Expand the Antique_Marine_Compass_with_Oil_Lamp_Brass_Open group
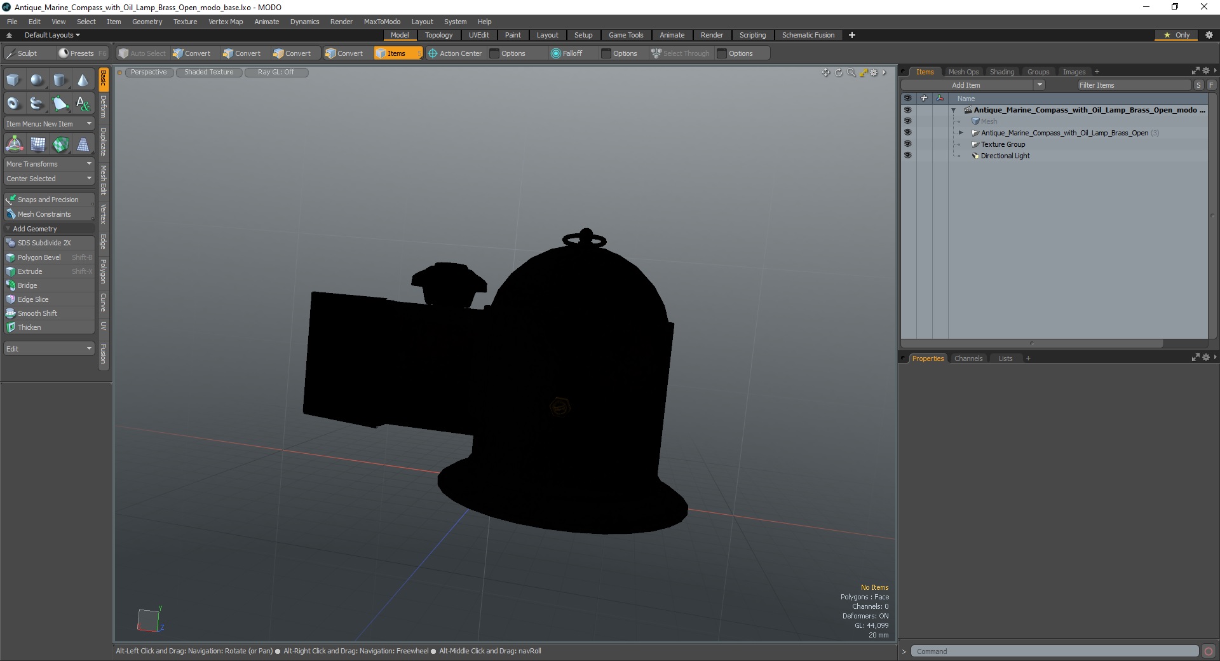The height and width of the screenshot is (661, 1220). (x=961, y=133)
